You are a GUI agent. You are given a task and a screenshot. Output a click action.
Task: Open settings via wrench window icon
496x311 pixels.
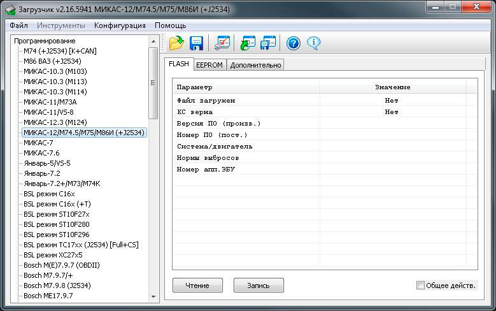tap(222, 43)
